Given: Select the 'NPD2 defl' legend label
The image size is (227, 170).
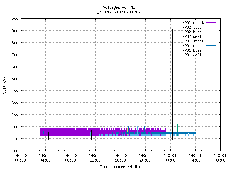Looking at the screenshot, I should [x=192, y=36].
